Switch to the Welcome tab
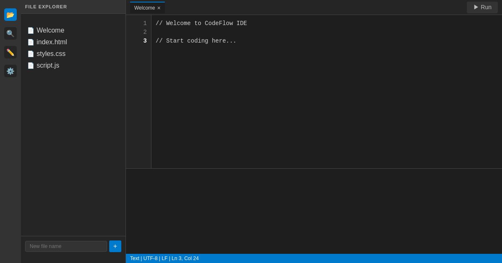The width and height of the screenshot is (502, 263). (144, 8)
